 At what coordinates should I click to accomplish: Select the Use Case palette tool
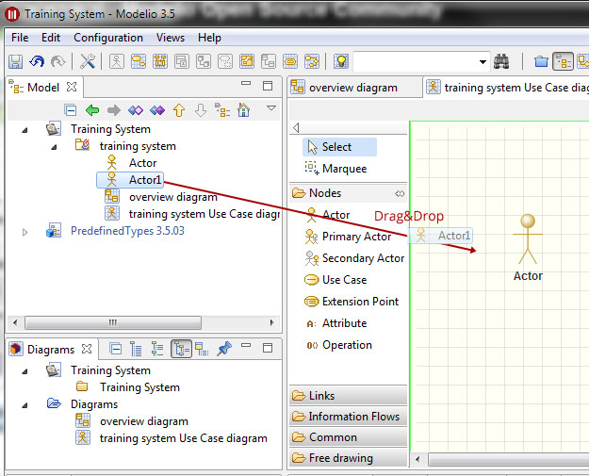(335, 280)
